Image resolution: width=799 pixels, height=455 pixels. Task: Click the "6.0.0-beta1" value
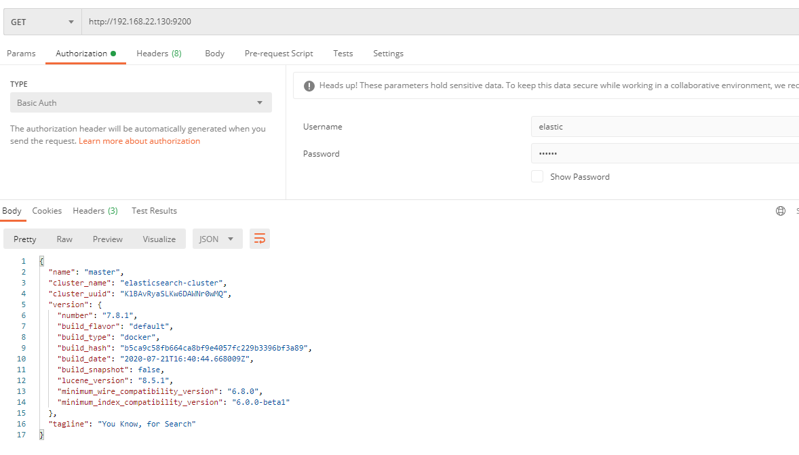click(x=261, y=402)
